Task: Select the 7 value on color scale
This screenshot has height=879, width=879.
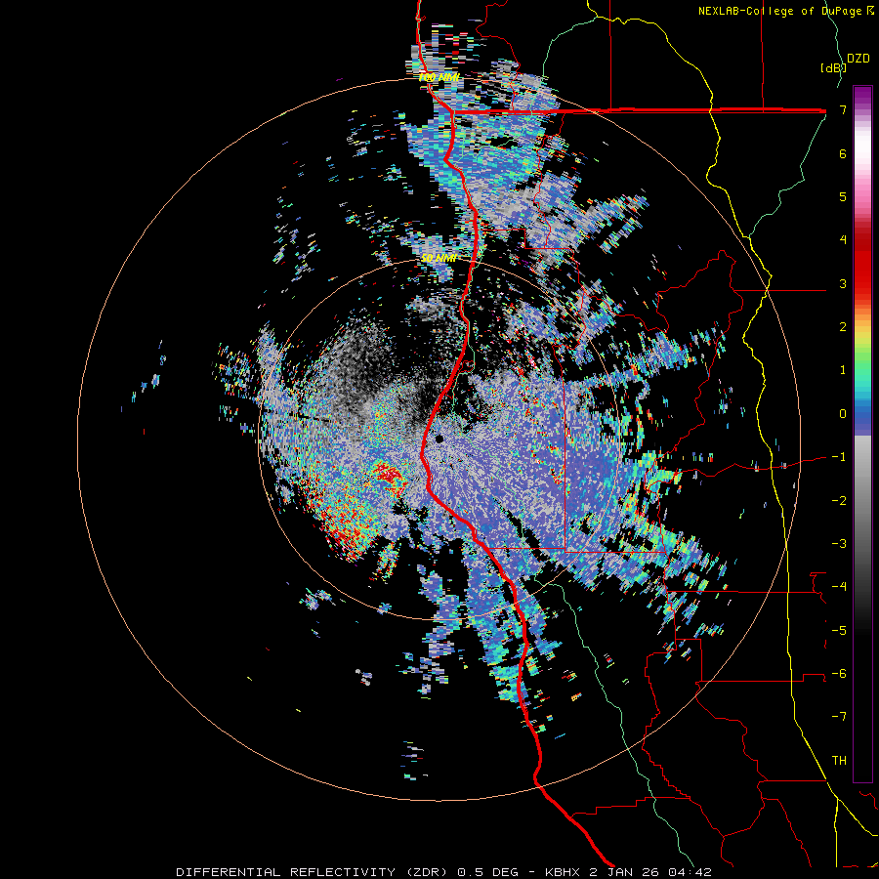Action: 843,109
